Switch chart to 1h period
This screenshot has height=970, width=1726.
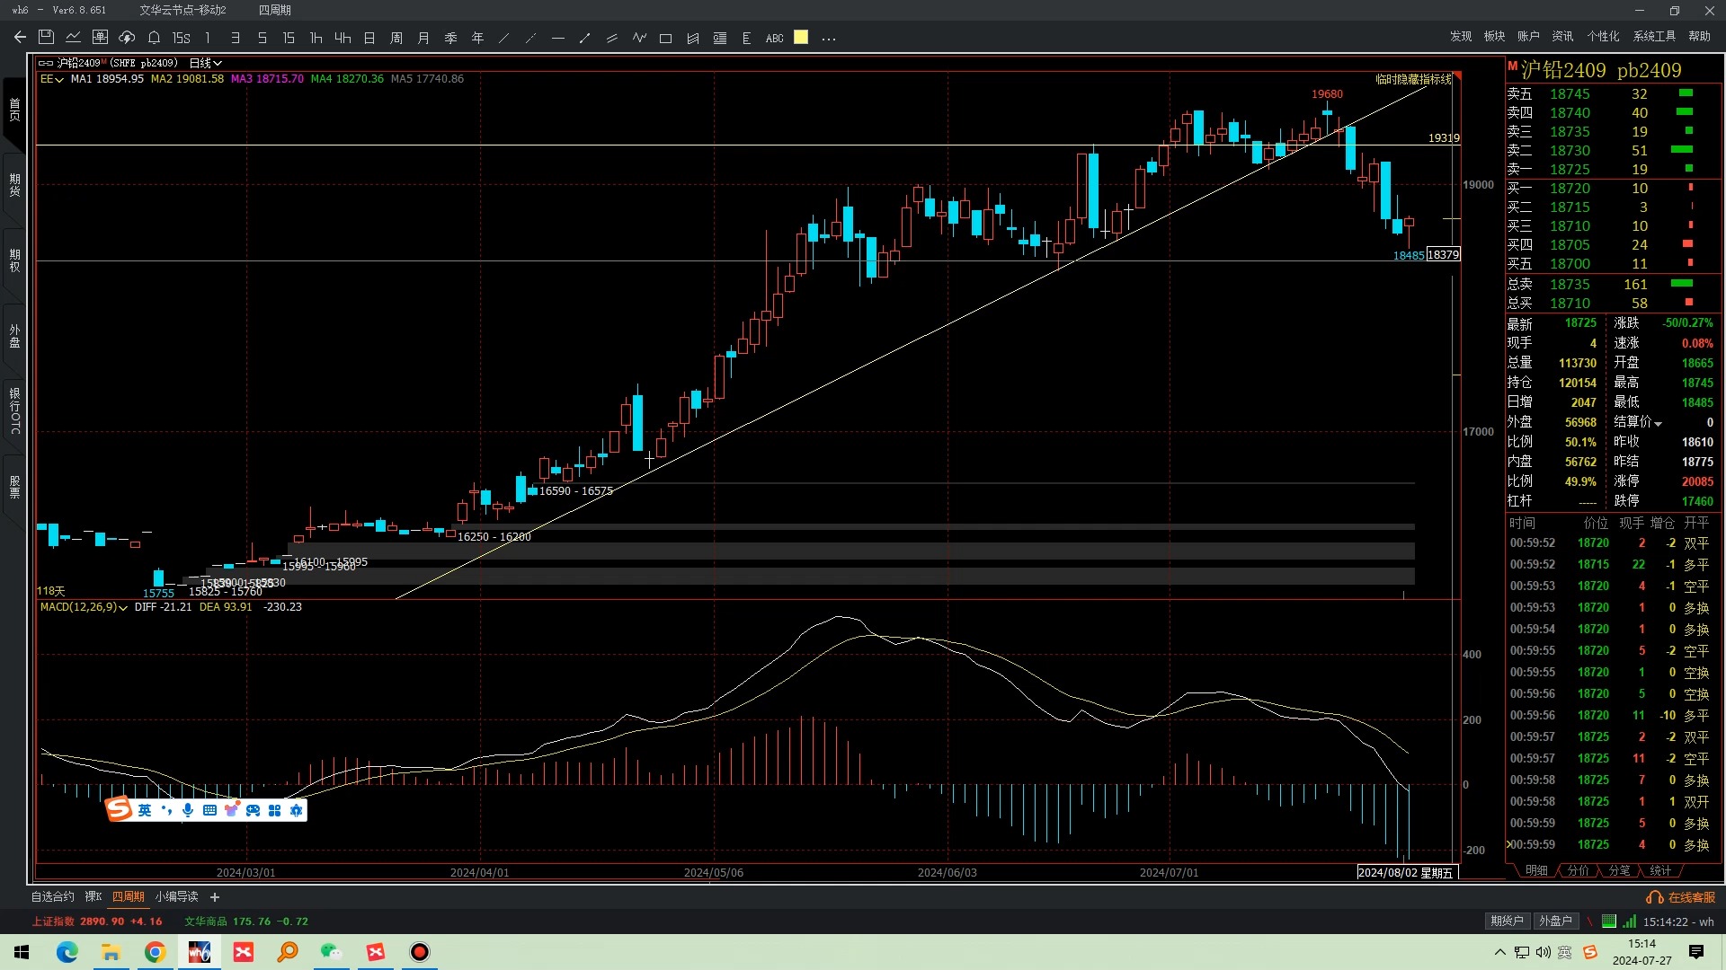pyautogui.click(x=316, y=38)
